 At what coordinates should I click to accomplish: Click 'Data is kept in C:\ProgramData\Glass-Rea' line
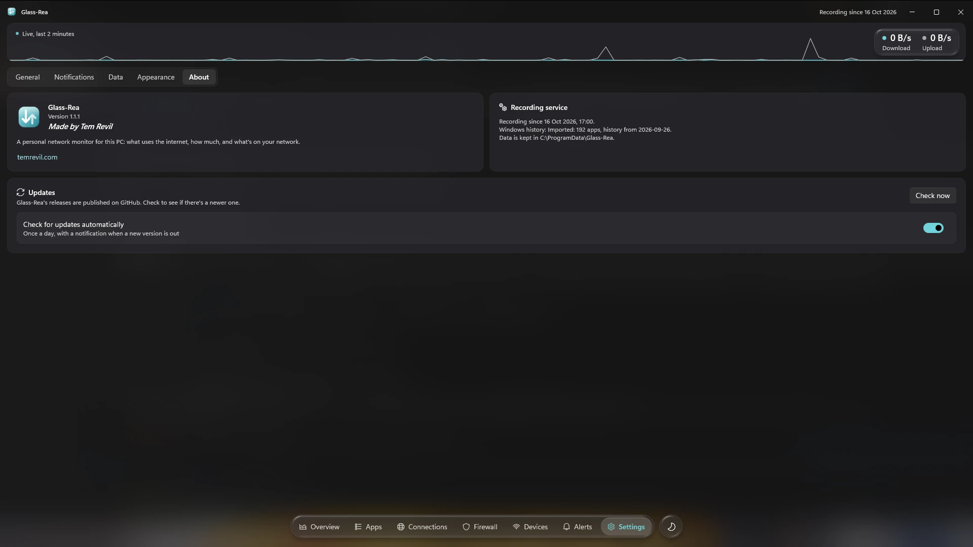coord(556,138)
